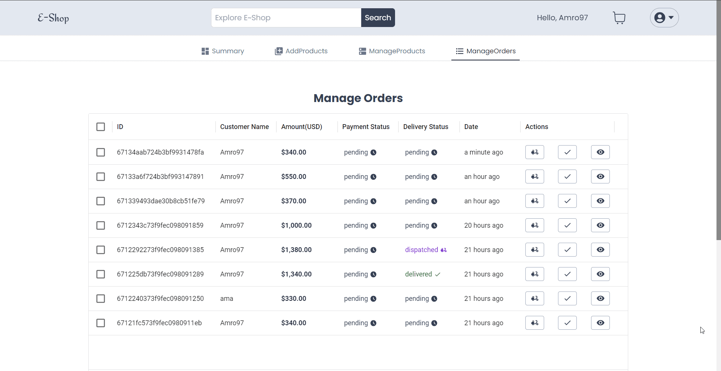View details of the $370.00 order
Screen dimensions: 721x371
[600, 201]
